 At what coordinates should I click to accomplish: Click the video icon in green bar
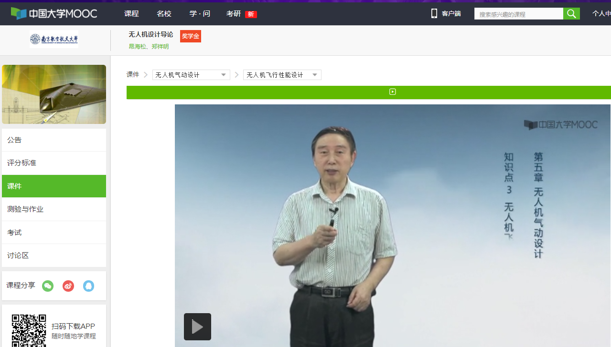tap(392, 92)
